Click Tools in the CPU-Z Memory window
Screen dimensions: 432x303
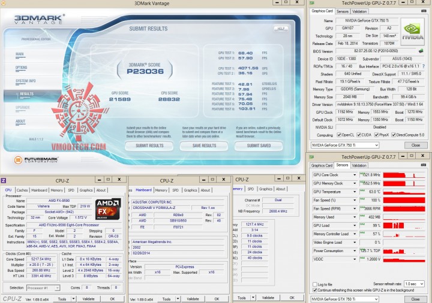click(242, 298)
